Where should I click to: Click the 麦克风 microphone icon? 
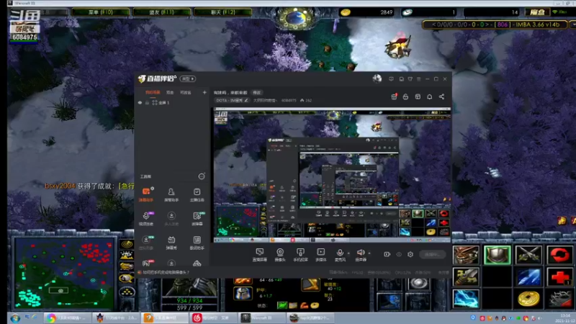click(340, 254)
